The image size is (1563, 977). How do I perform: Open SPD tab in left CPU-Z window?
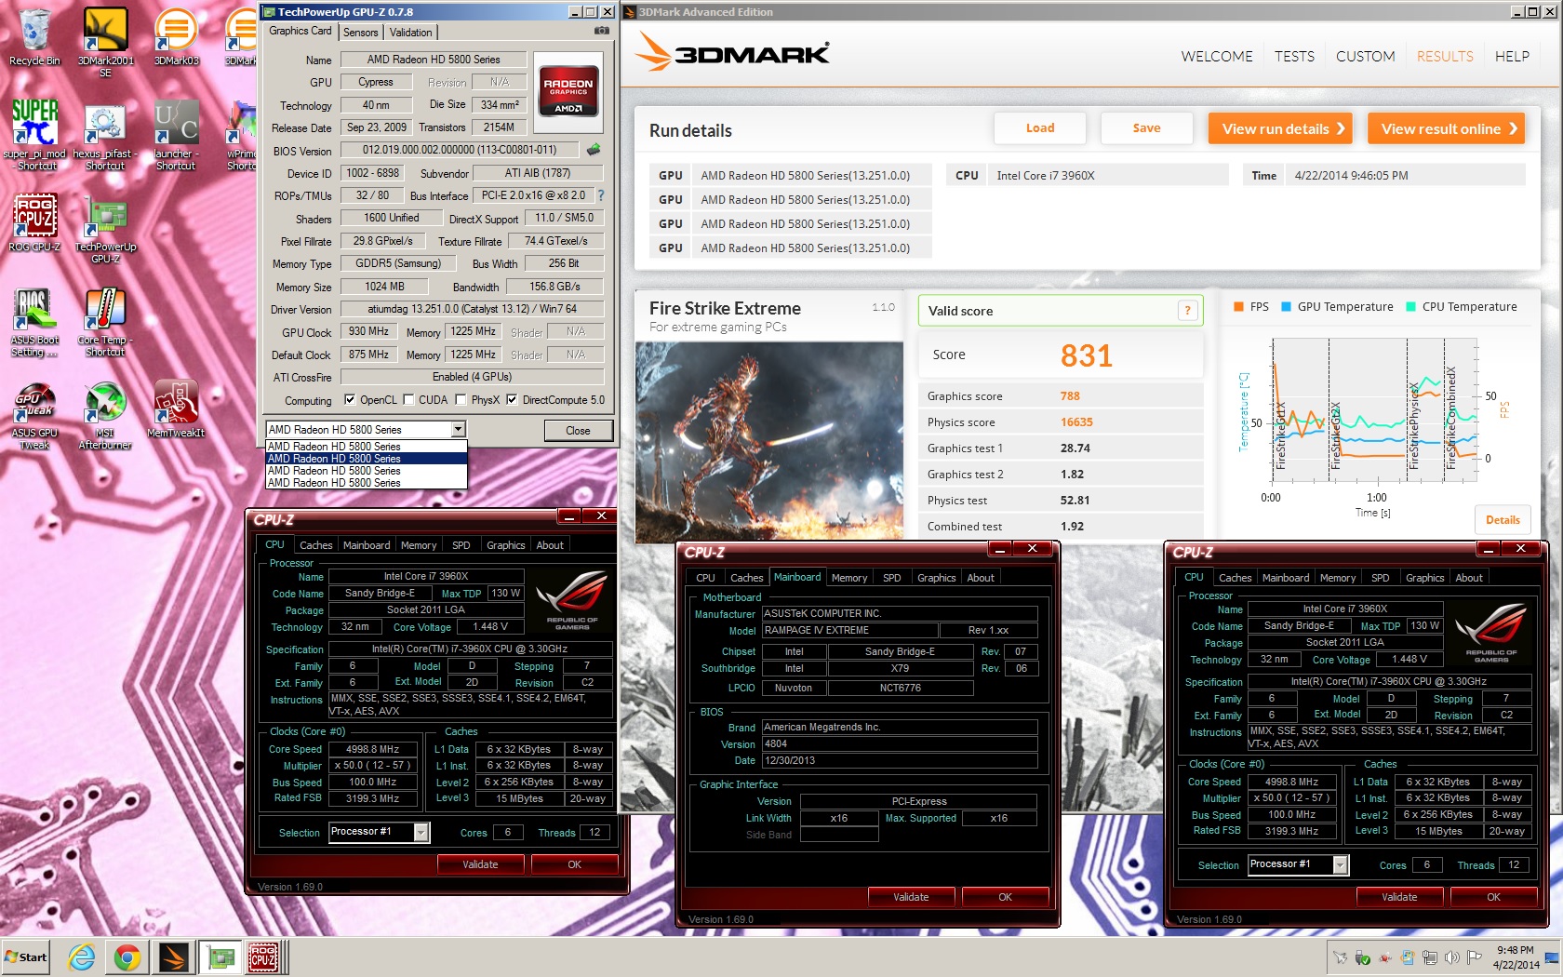[x=461, y=545]
